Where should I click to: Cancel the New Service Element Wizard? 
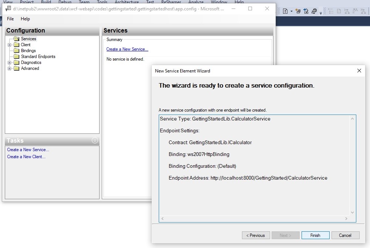[x=345, y=235]
